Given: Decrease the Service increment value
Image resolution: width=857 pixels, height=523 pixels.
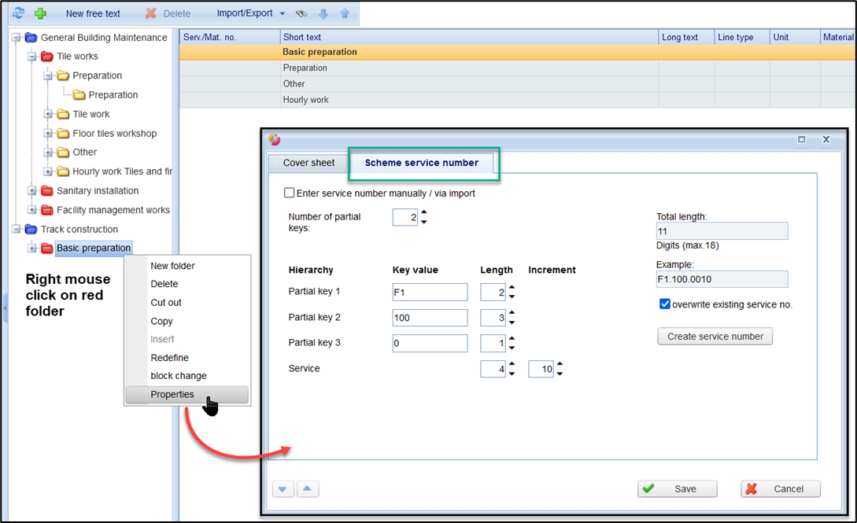Looking at the screenshot, I should tap(560, 374).
